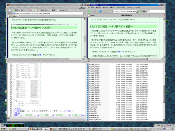This screenshot has width=175, height=131.
Task: Open the 表示 menu in Firefox
Action: 105,8
